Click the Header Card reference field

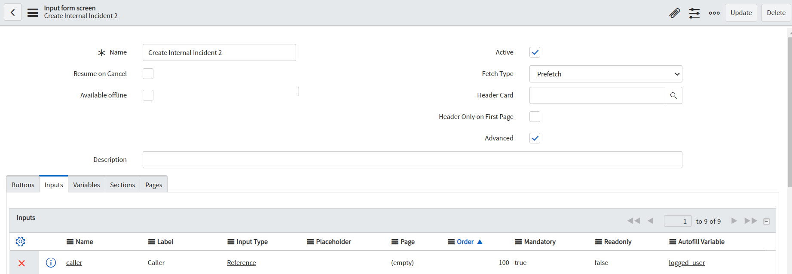click(x=597, y=95)
